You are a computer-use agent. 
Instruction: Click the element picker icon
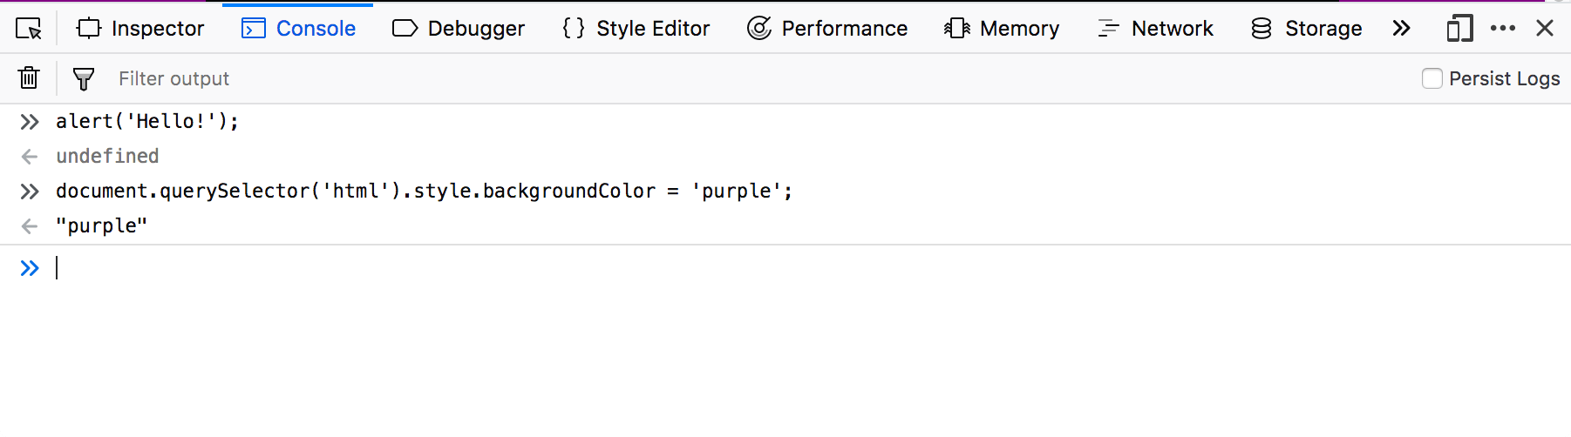[x=29, y=29]
